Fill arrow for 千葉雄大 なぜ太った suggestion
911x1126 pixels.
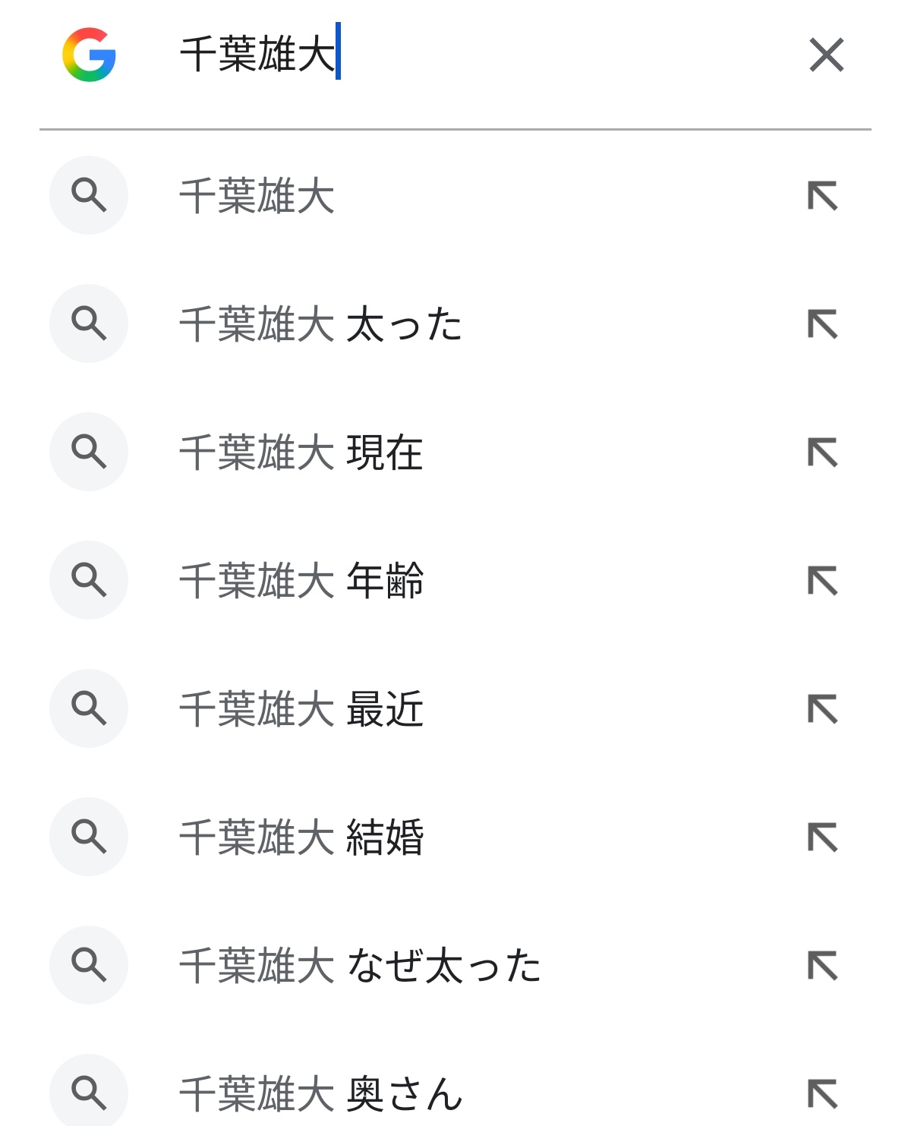coord(823,965)
